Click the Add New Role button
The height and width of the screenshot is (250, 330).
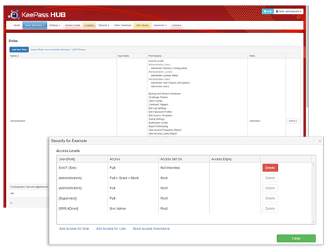(19, 49)
